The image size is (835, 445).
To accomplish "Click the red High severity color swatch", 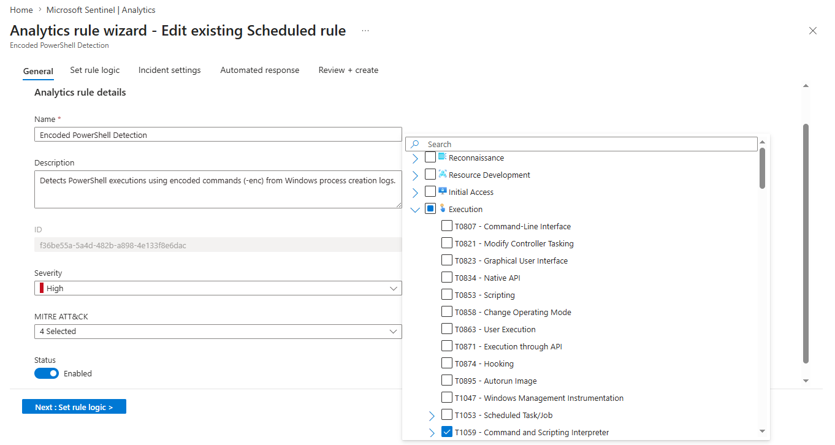I will coord(42,288).
